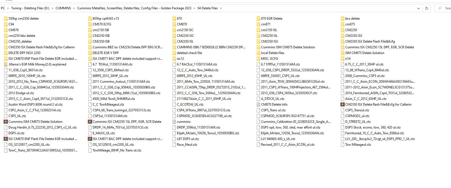Select the .Mama's EGR Milk Money(2.0) explained file icon
The width and height of the screenshot is (451, 188).
click(x=6, y=64)
